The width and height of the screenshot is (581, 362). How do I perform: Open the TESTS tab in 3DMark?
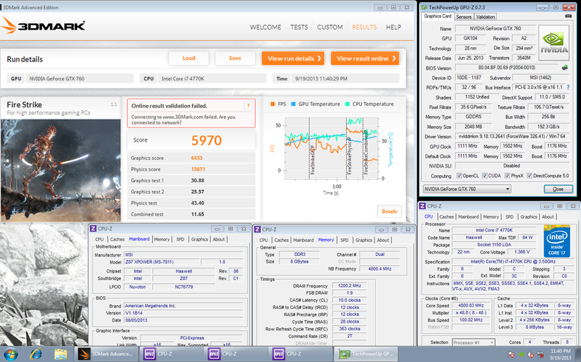tap(299, 27)
